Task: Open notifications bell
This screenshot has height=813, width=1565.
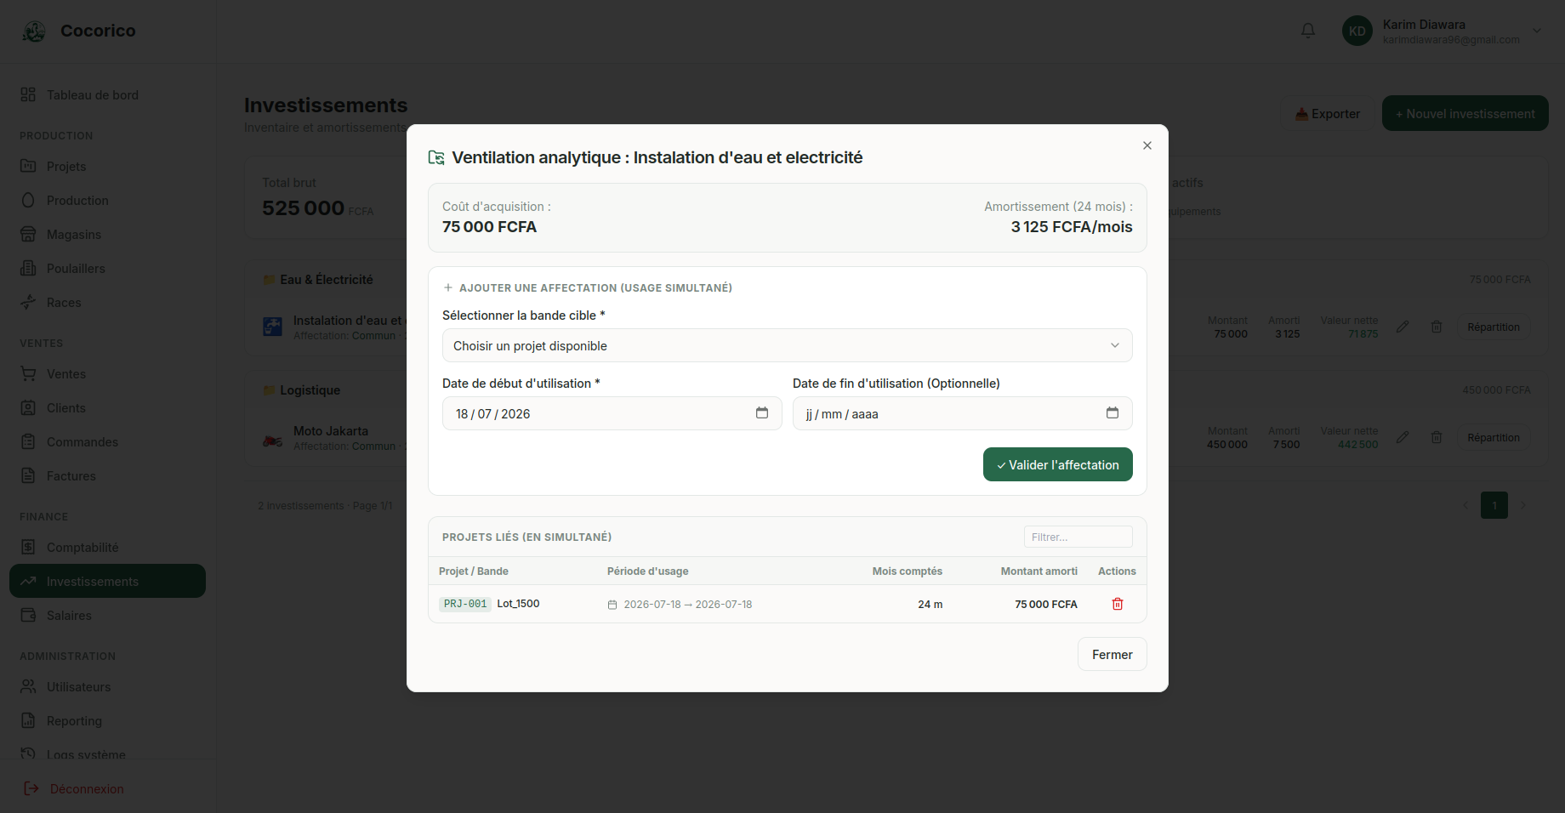Action: point(1308,31)
